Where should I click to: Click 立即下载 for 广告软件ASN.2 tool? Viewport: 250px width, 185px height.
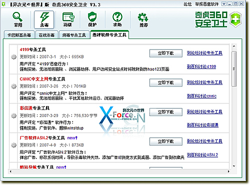(x=166, y=141)
